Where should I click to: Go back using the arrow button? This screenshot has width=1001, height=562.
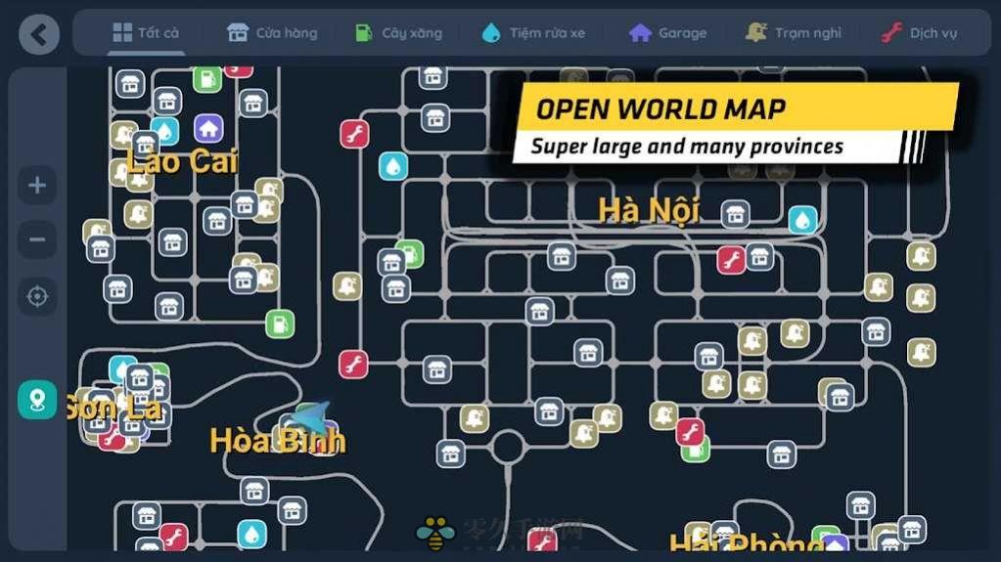click(x=38, y=34)
